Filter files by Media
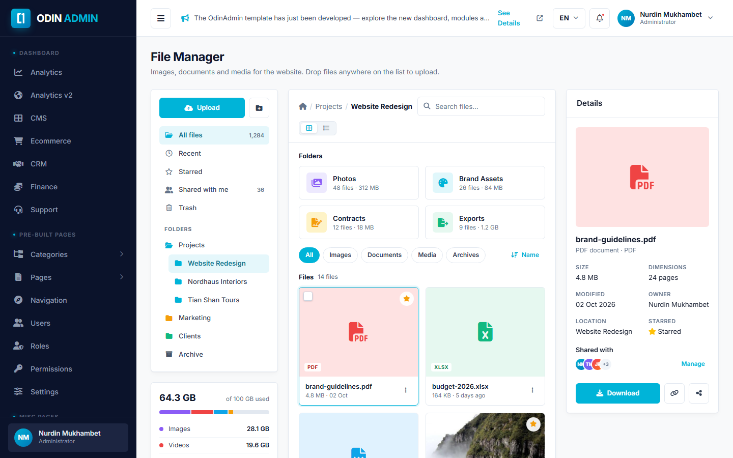Viewport: 733px width, 458px height. 427,255
